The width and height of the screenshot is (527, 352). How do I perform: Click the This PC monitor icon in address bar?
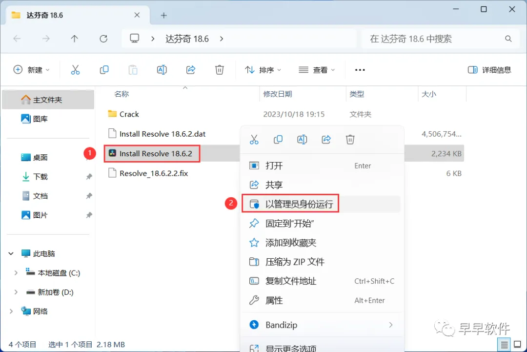135,39
